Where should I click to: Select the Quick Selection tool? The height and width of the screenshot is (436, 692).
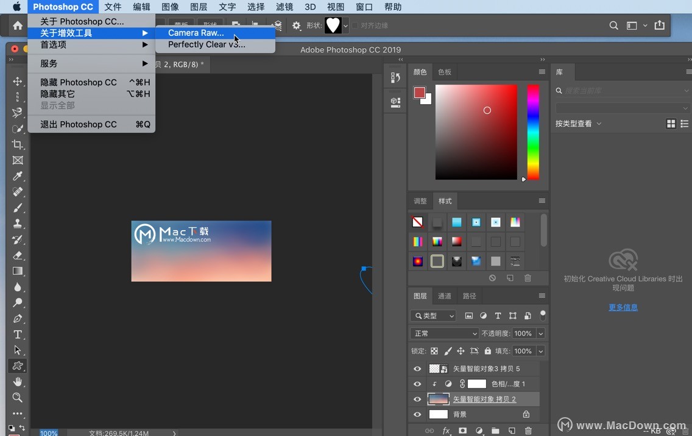tap(18, 128)
